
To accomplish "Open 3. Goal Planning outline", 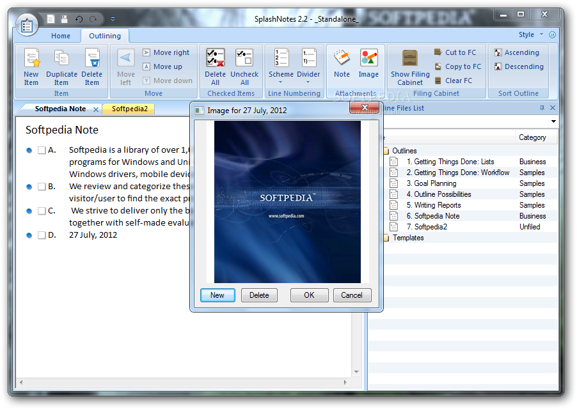I will (431, 183).
